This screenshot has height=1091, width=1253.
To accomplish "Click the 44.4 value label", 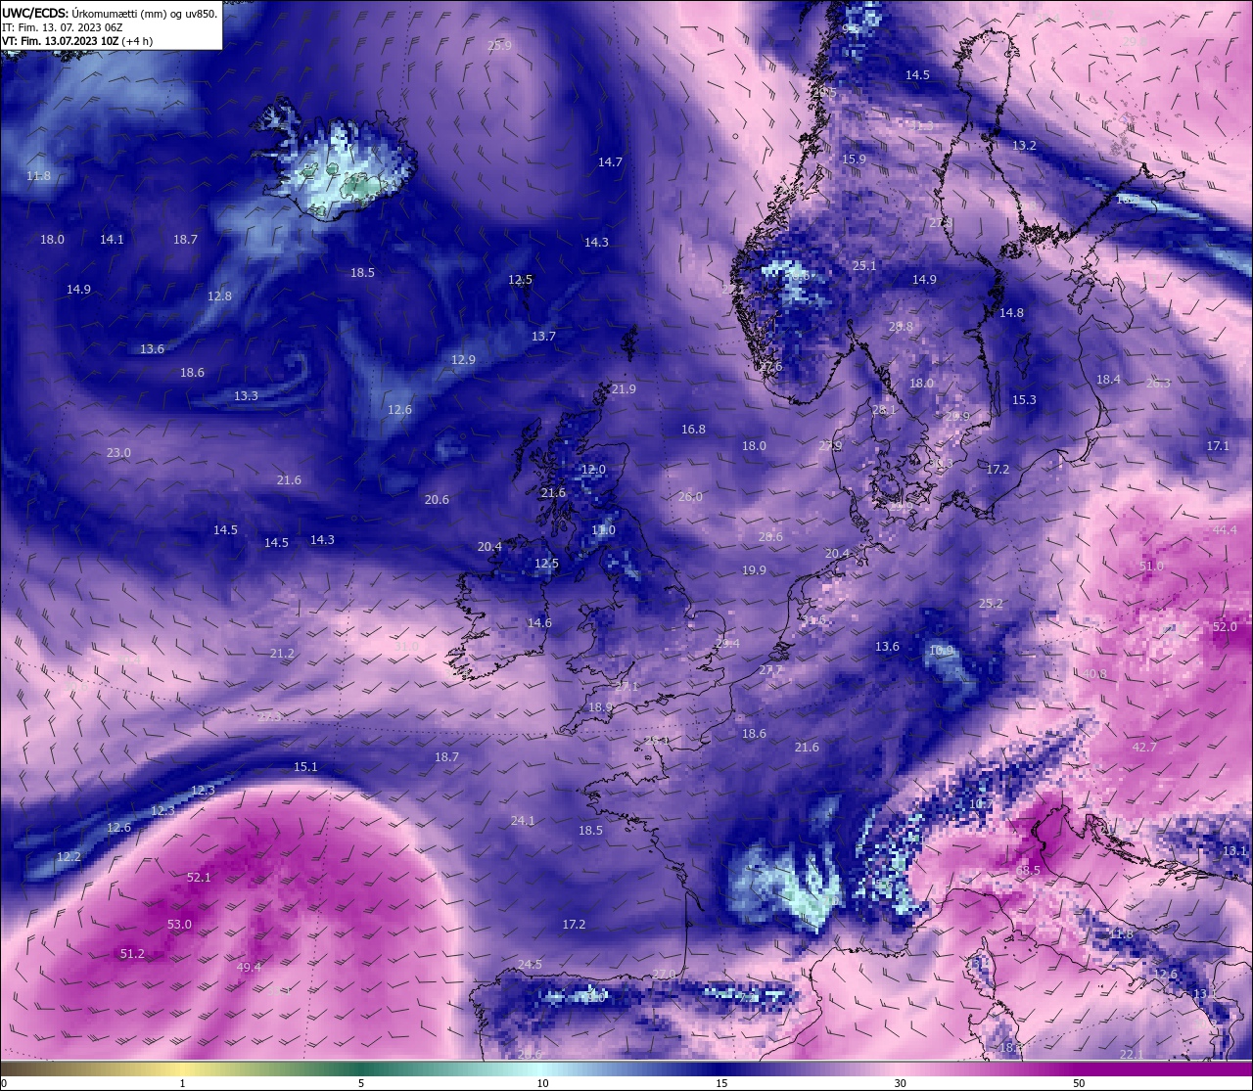I will click(x=1225, y=529).
